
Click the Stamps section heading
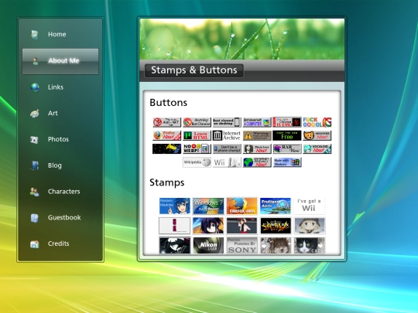[x=167, y=182]
